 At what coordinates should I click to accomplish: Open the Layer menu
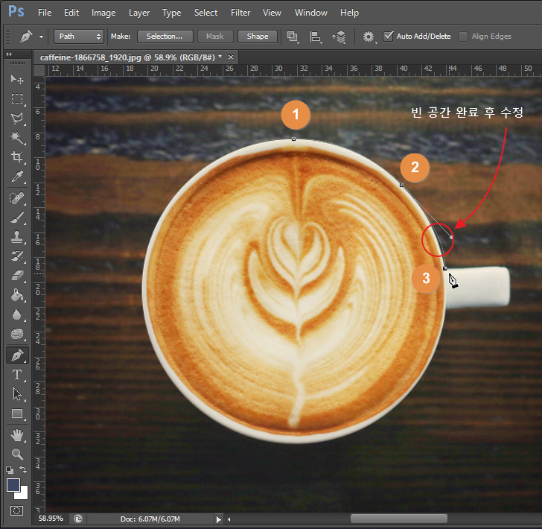point(139,13)
